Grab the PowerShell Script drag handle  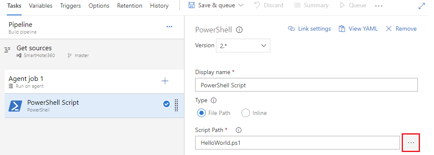coord(176,106)
